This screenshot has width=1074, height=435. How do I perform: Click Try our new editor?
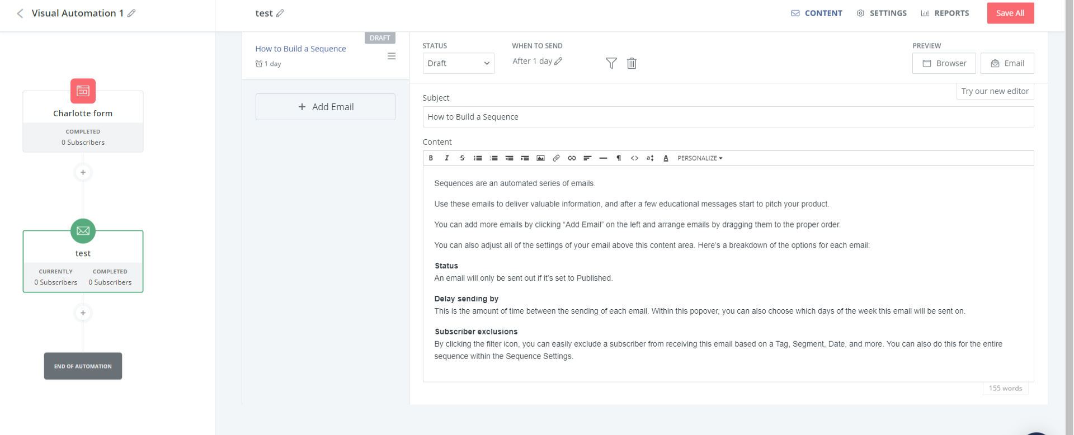pyautogui.click(x=995, y=91)
